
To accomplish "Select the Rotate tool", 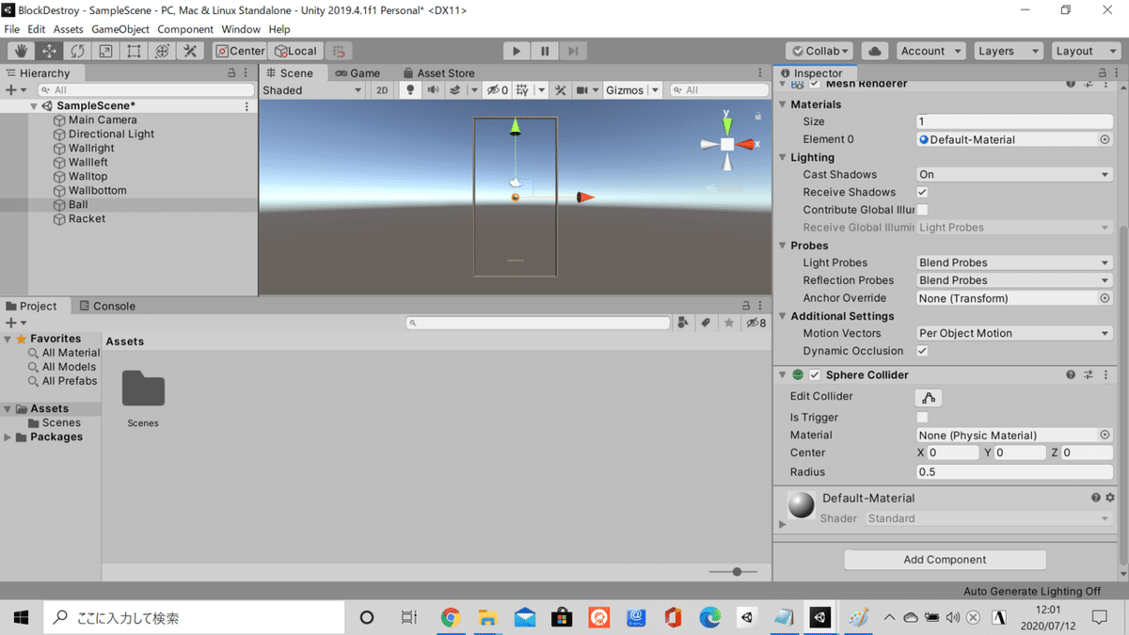I will click(x=77, y=51).
